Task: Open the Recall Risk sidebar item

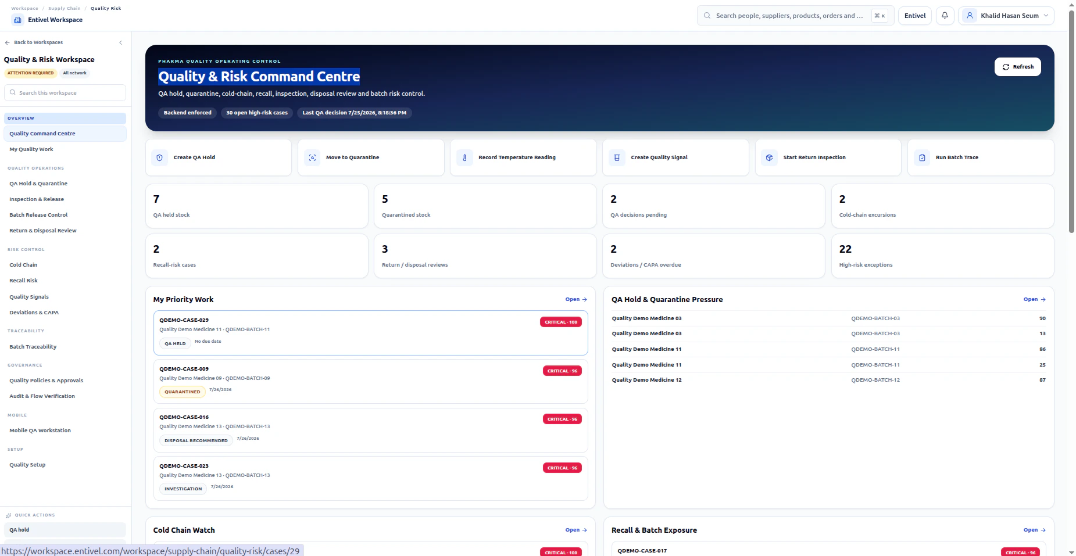Action: point(65,281)
